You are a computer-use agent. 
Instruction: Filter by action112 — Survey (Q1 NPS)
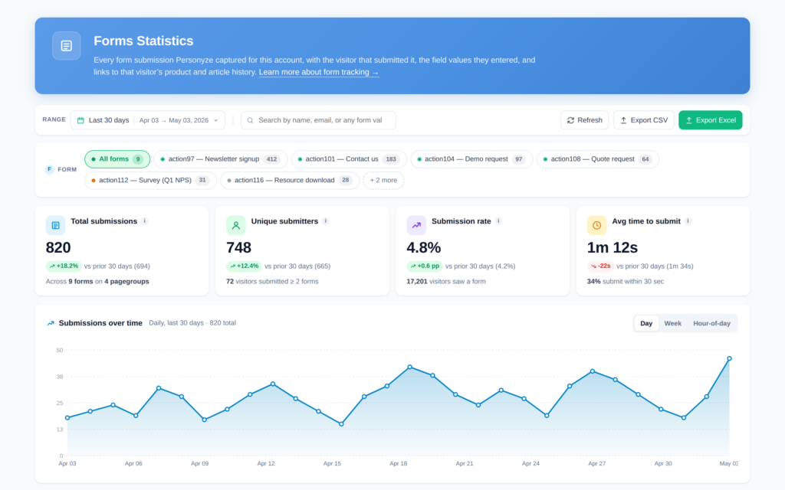click(x=151, y=181)
